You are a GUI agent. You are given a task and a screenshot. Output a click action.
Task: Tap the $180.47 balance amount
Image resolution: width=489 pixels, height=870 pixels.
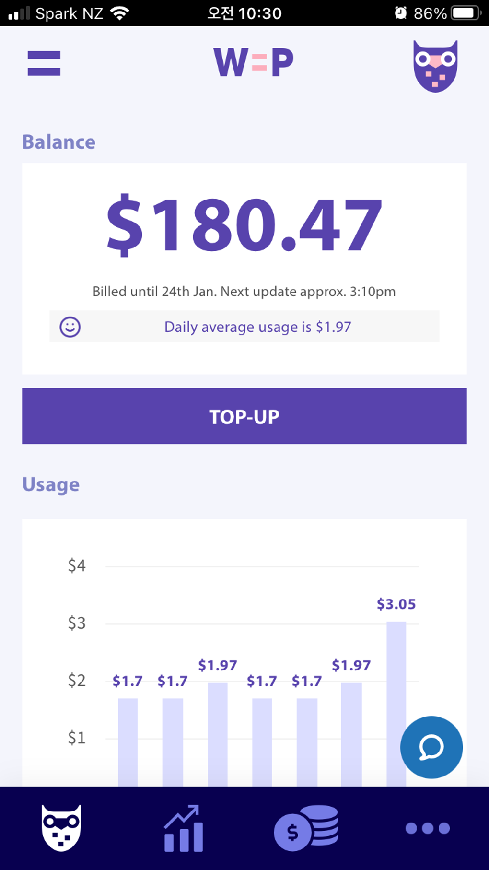pos(244,225)
